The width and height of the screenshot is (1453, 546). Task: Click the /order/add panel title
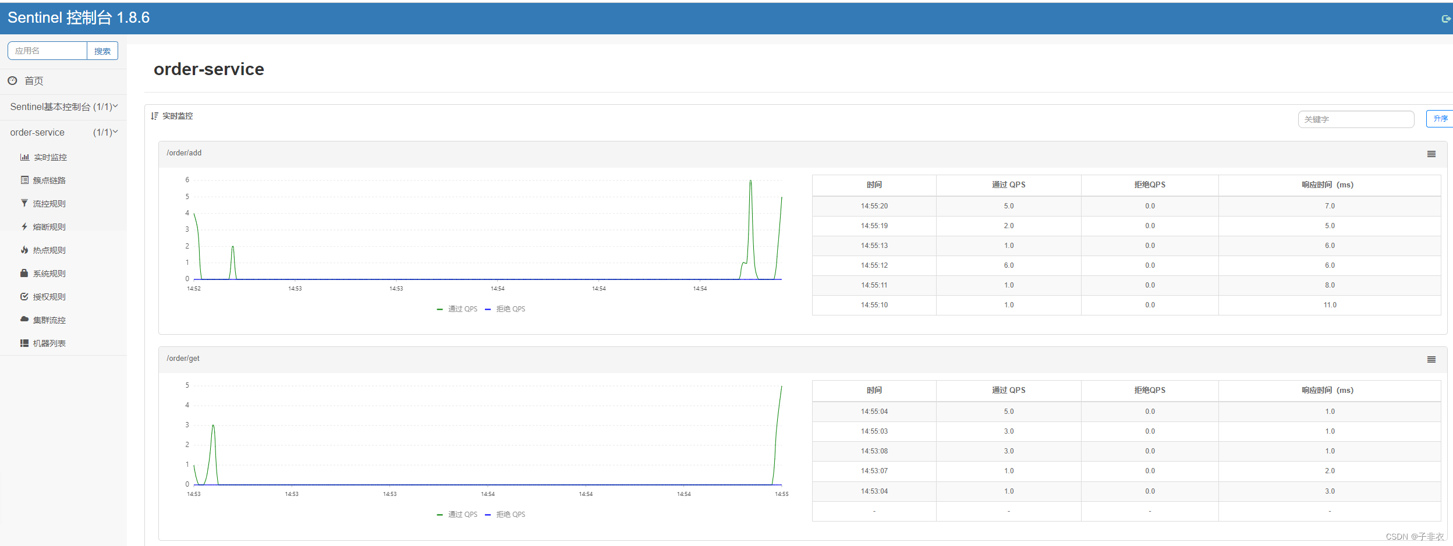184,153
